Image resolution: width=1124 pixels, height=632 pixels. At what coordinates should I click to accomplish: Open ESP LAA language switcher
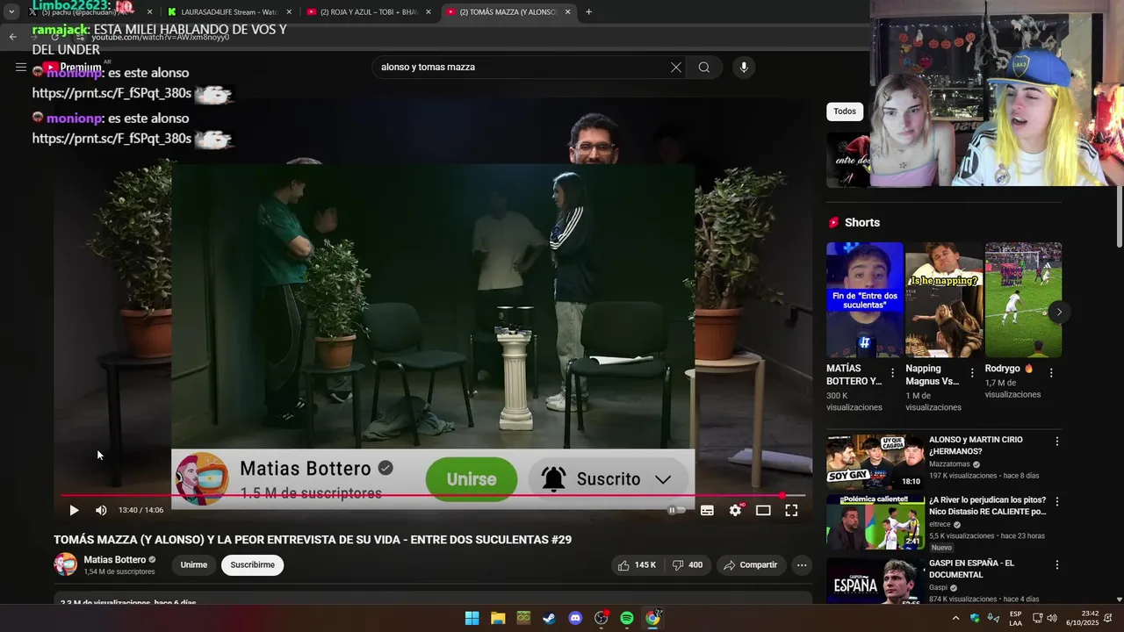(1015, 618)
